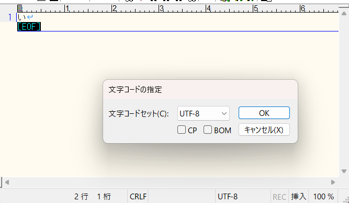Image resolution: width=349 pixels, height=203 pixels.
Task: Click the window resize grip in corner
Action: (346, 200)
